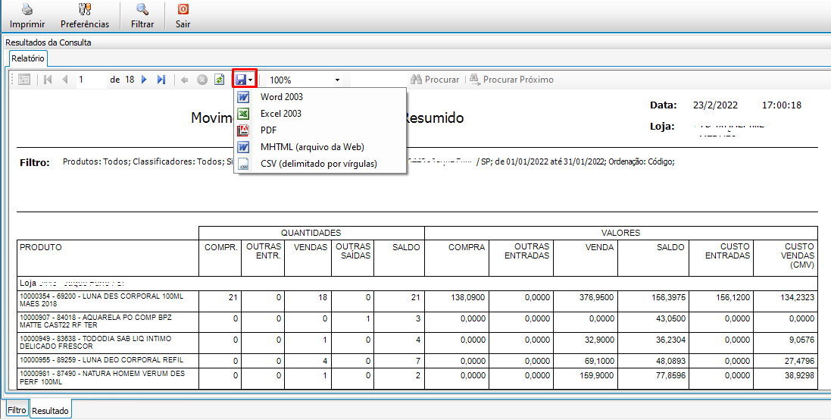Click back to parent report arrow
This screenshot has width=831, height=420.
[184, 80]
